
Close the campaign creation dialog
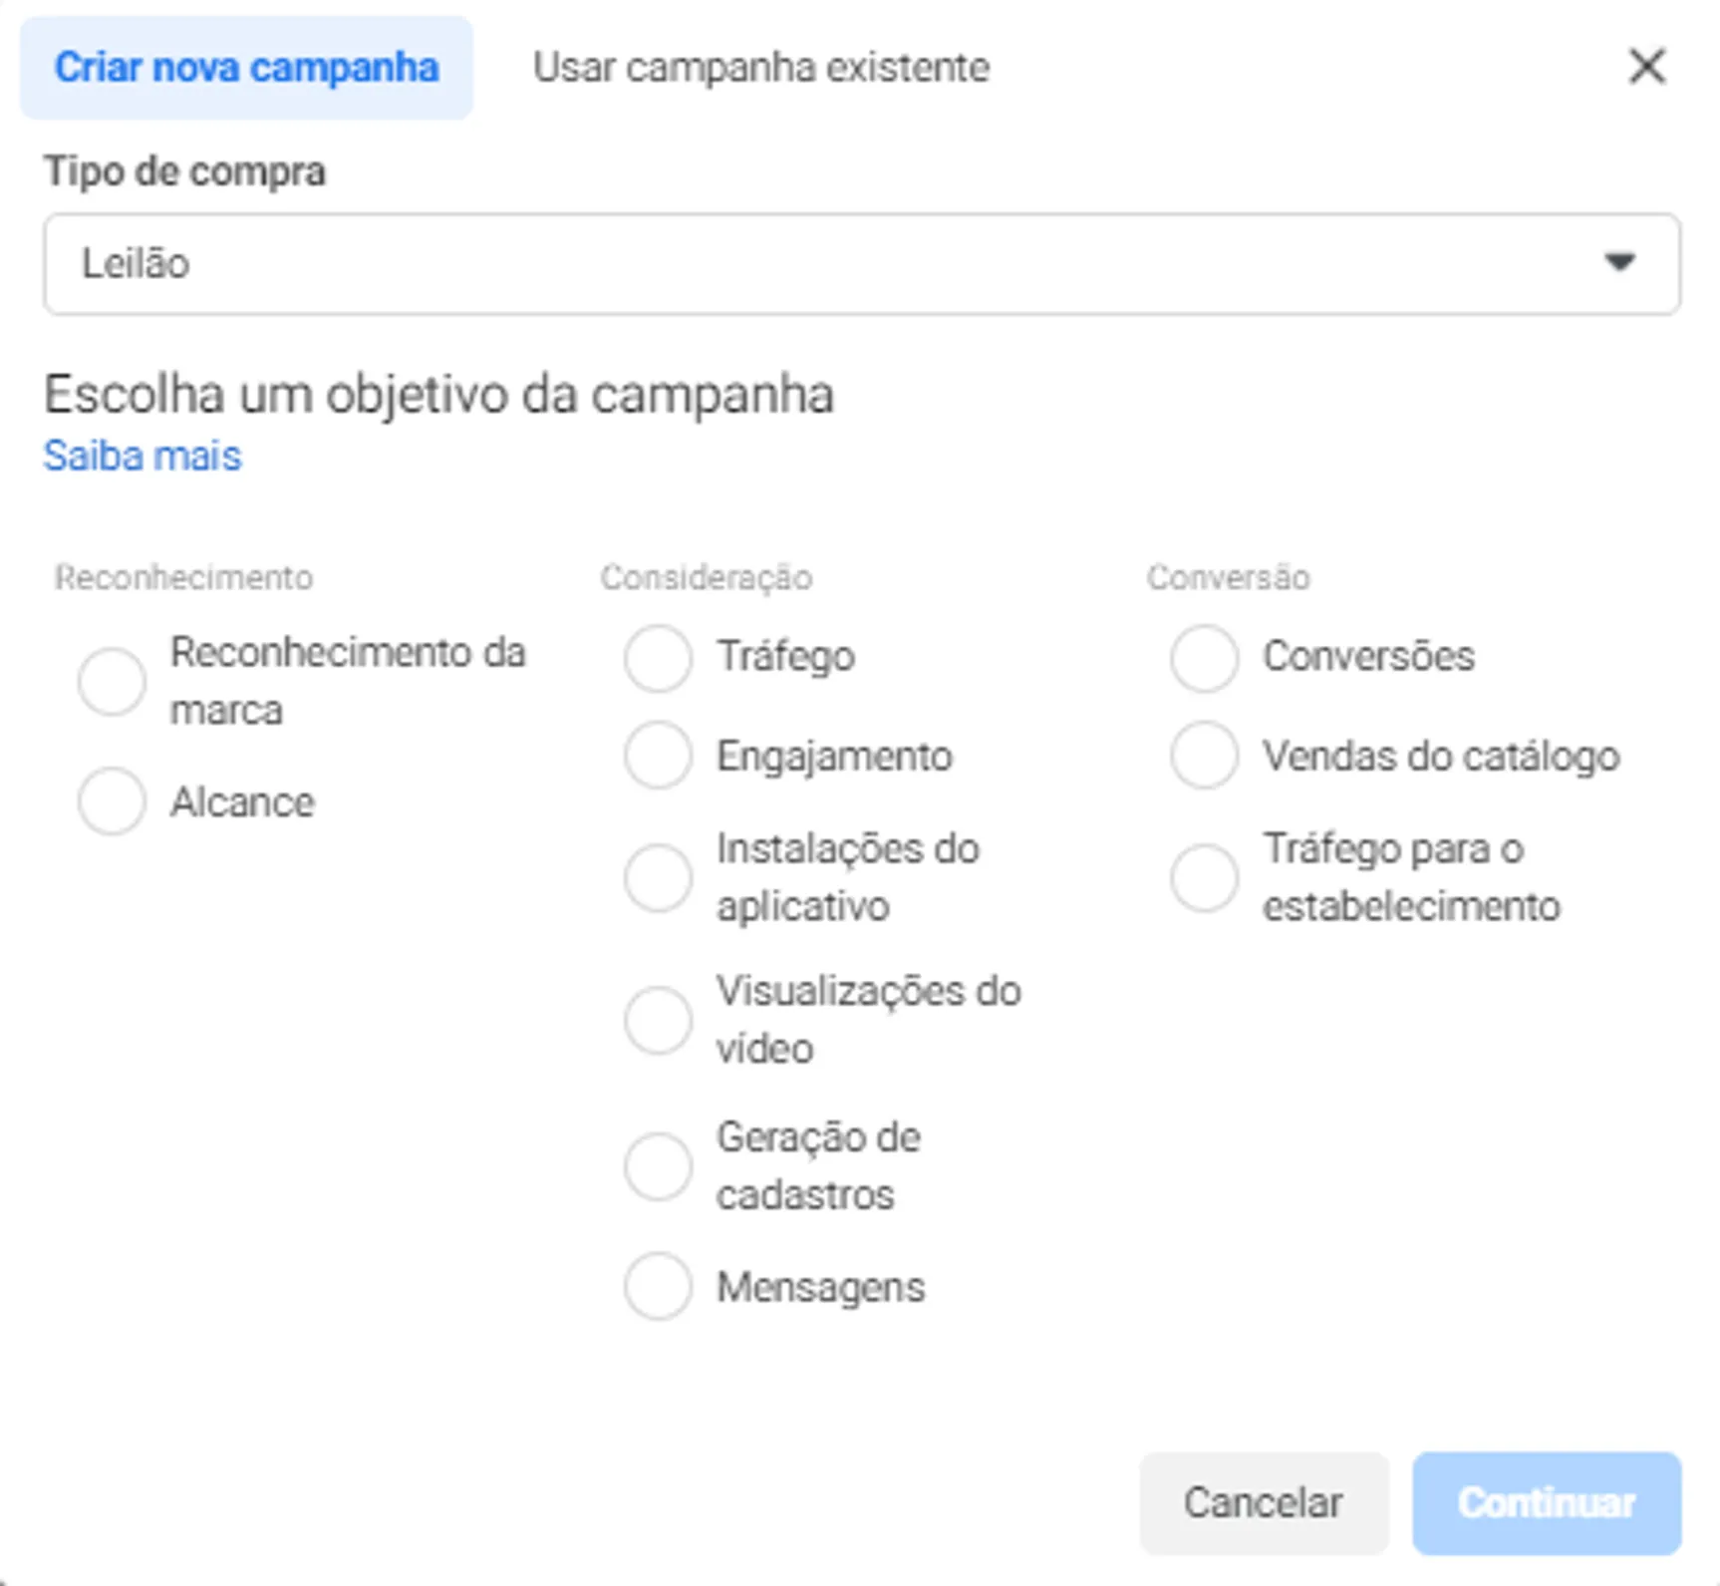(x=1646, y=67)
